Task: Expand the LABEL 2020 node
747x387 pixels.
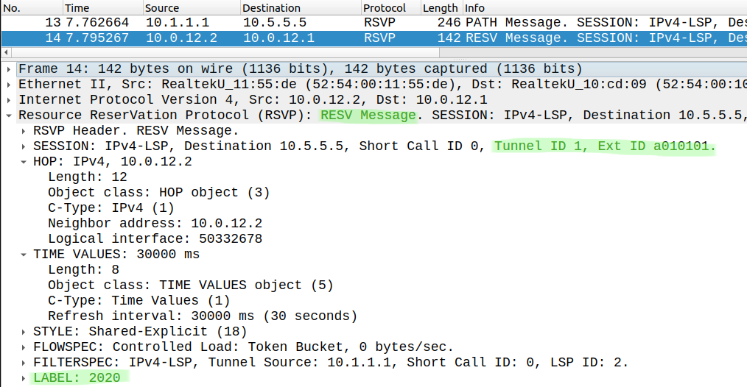Action: pos(24,378)
